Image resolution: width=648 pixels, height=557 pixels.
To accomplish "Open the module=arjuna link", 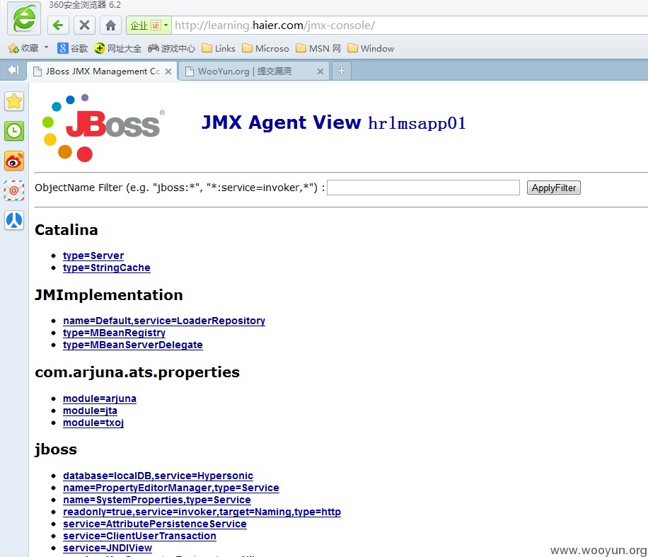I will 100,398.
